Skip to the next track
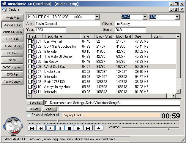186x143 pixels. pyautogui.click(x=88, y=128)
